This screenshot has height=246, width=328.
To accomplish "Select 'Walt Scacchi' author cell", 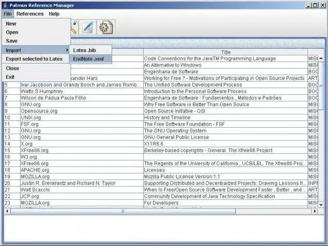I will point(82,190).
